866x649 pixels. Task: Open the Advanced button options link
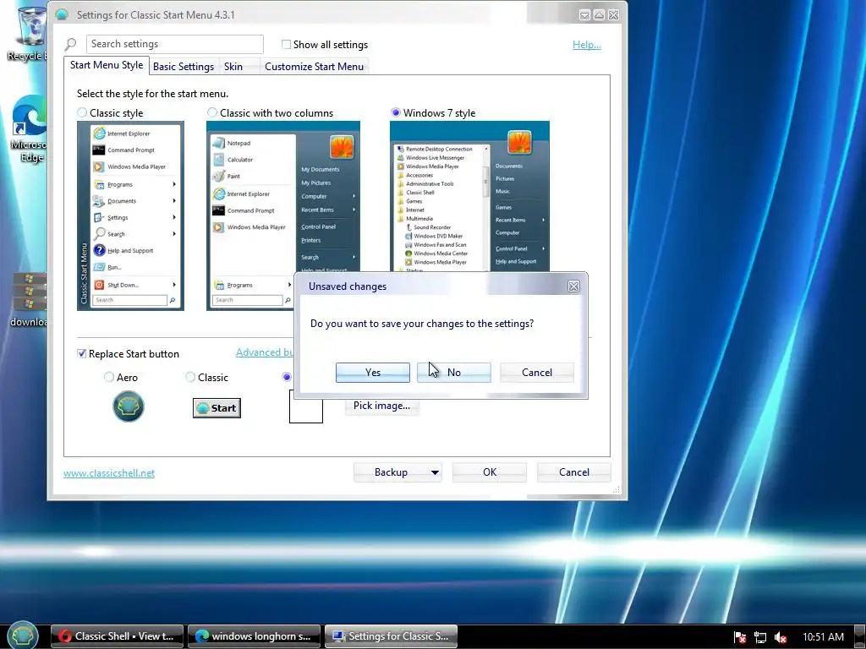tap(265, 352)
